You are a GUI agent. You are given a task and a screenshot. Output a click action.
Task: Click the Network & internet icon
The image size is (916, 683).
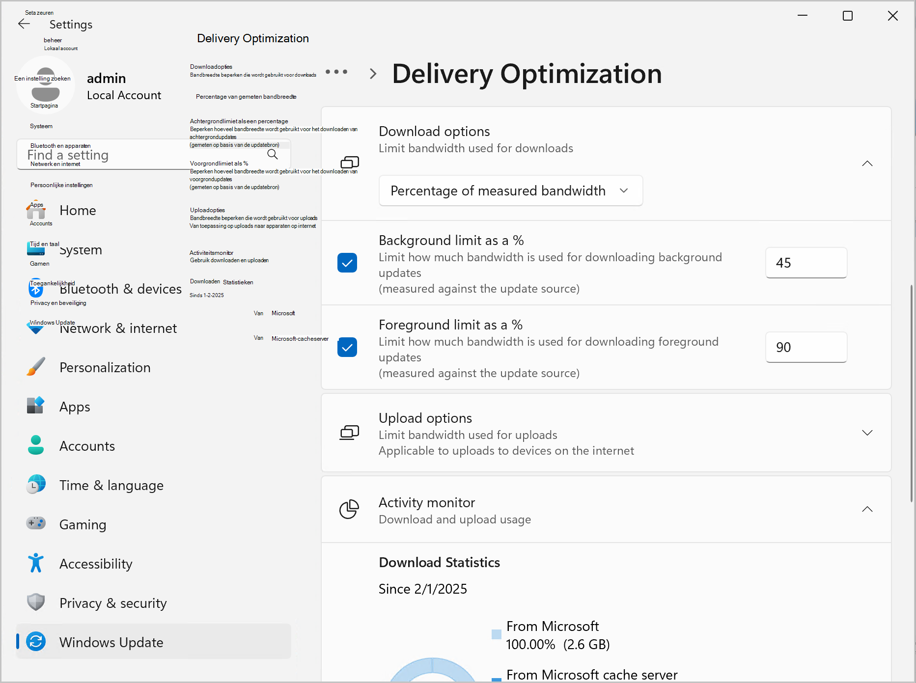(36, 328)
